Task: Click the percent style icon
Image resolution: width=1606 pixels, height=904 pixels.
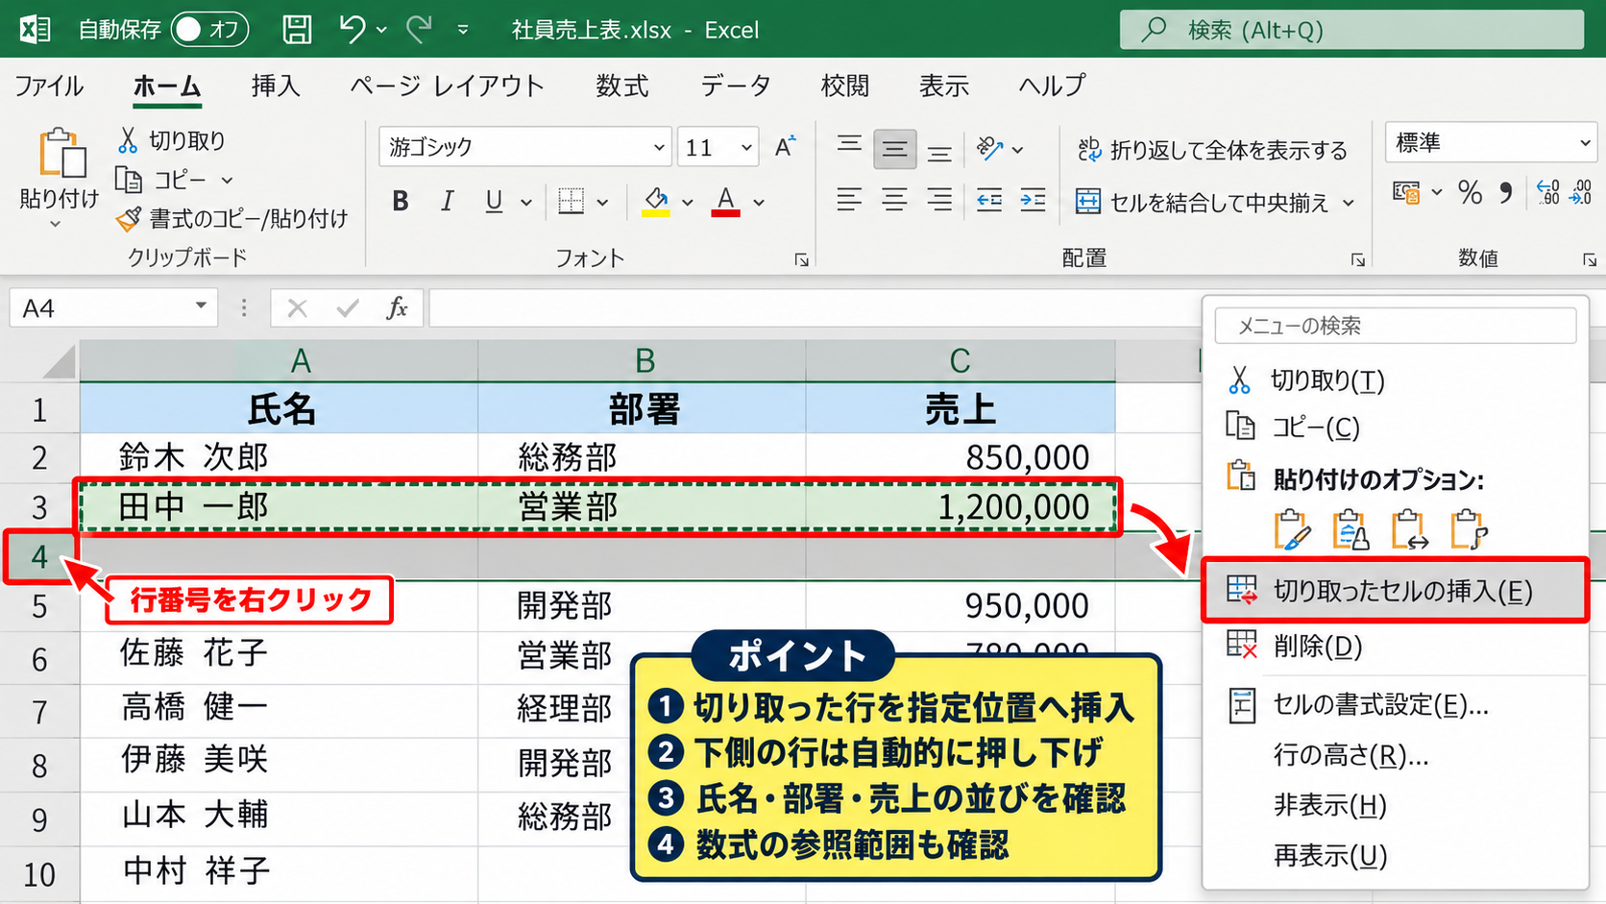Action: pyautogui.click(x=1470, y=193)
